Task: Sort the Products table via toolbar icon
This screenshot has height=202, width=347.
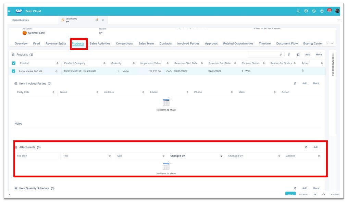Action: pos(289,55)
